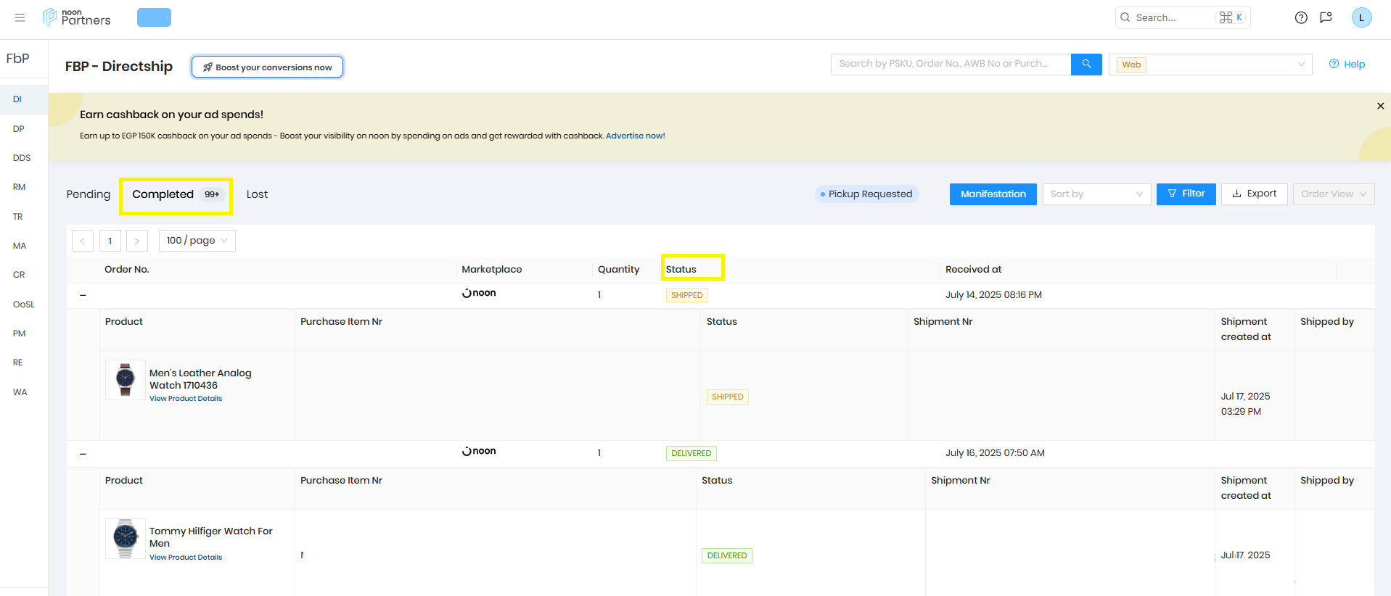Close the cashback banner
Screen dimensions: 1391x596
click(x=1380, y=106)
